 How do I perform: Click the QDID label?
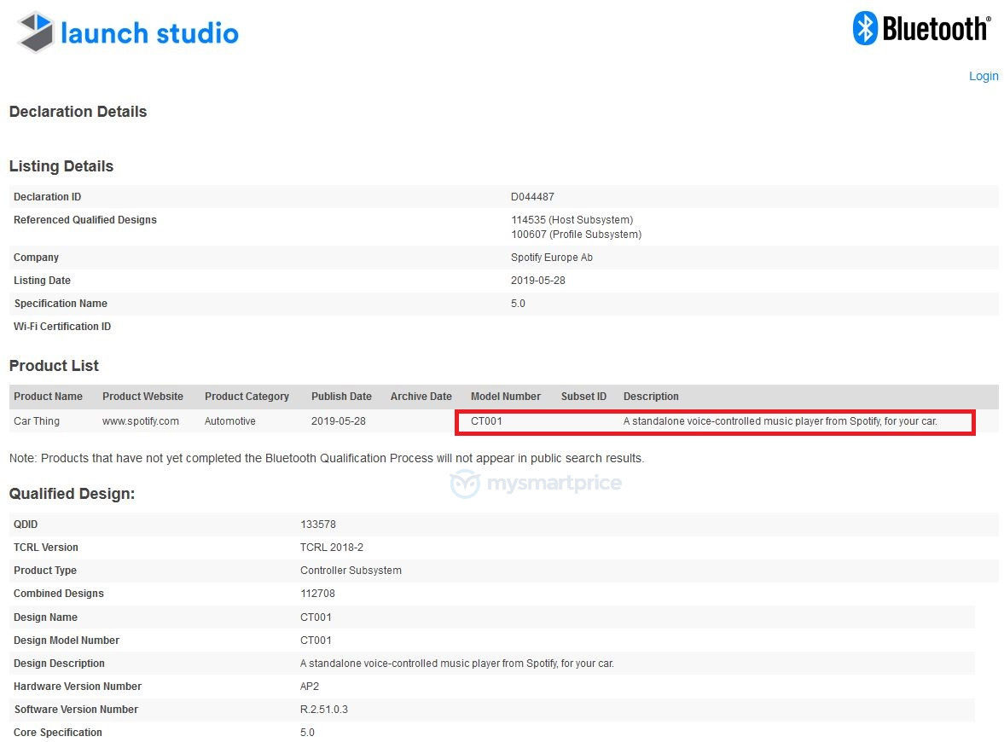click(x=26, y=525)
